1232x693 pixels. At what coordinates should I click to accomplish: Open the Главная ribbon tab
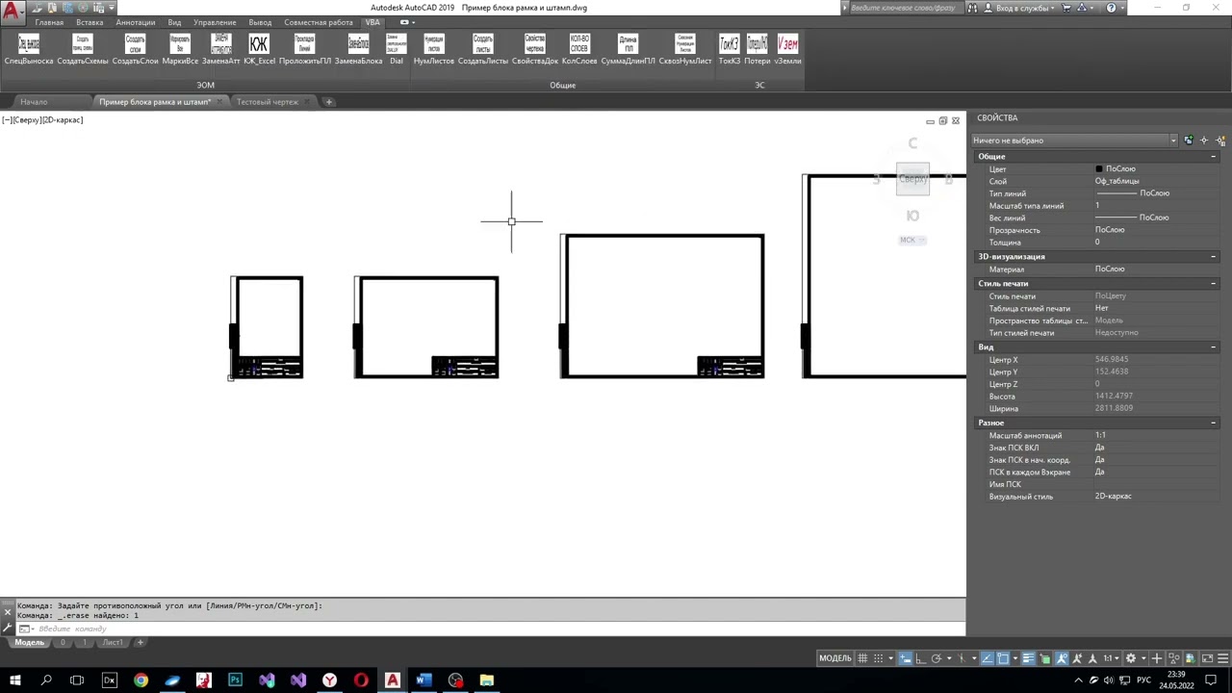click(x=49, y=22)
